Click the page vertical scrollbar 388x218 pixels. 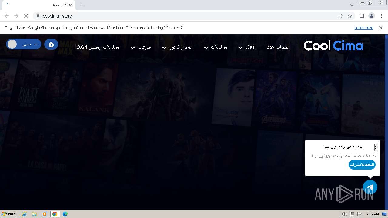386,121
